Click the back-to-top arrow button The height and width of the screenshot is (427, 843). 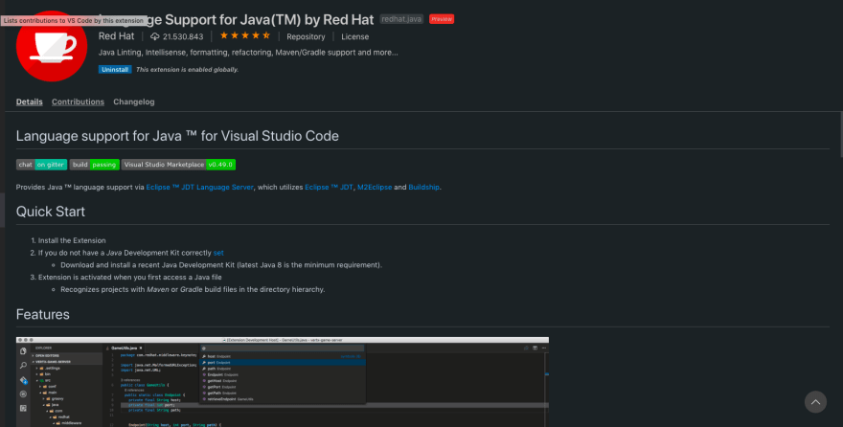pos(815,402)
